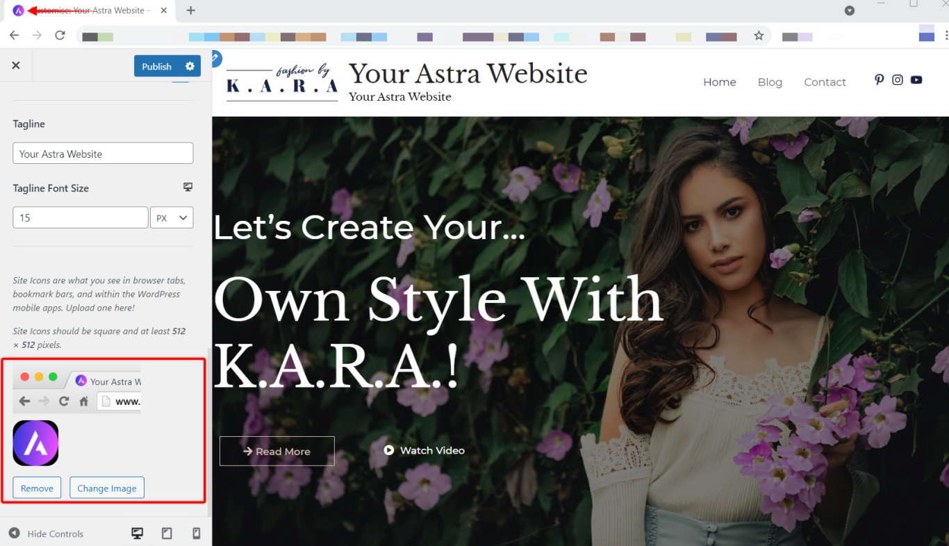Image resolution: width=949 pixels, height=546 pixels.
Task: Click the Publish button
Action: click(156, 66)
